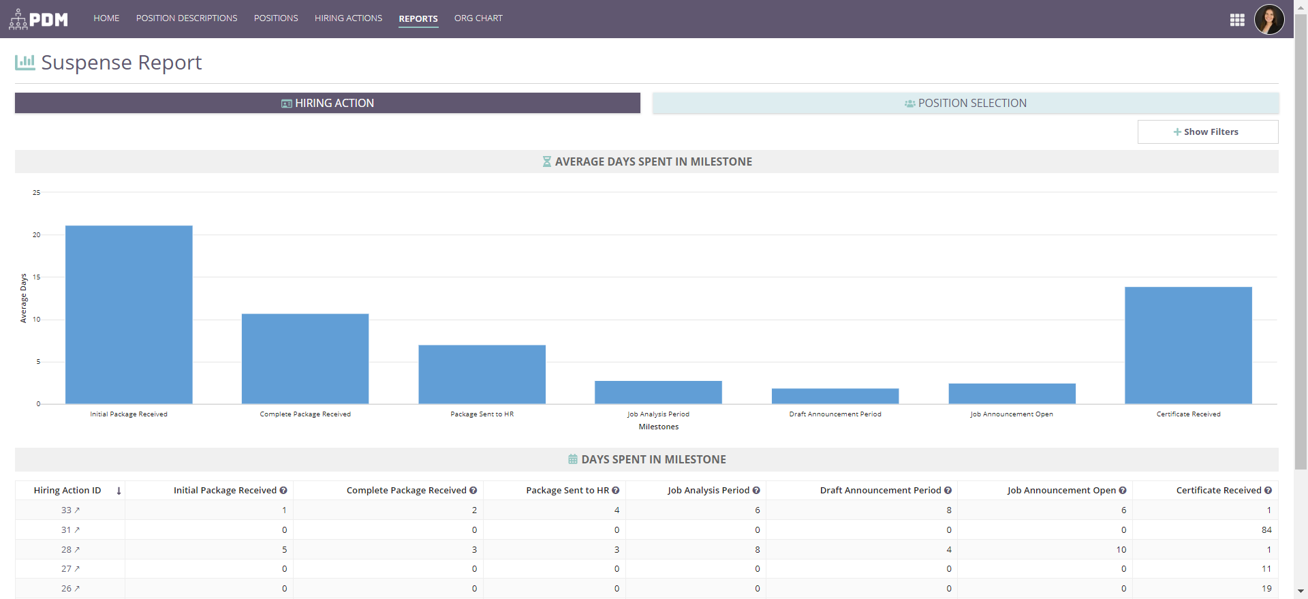
Task: Click the help icon for Complete Package Received
Action: pyautogui.click(x=473, y=491)
